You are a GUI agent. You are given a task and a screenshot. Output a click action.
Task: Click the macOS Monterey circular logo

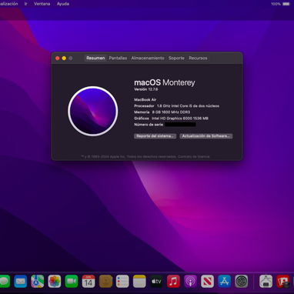(x=93, y=111)
